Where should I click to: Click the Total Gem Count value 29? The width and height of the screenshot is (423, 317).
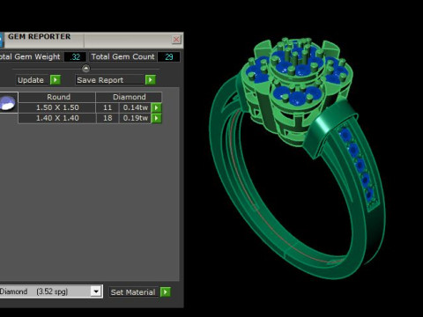(168, 57)
